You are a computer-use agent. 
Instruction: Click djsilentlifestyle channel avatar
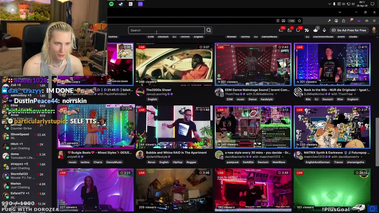(140, 154)
